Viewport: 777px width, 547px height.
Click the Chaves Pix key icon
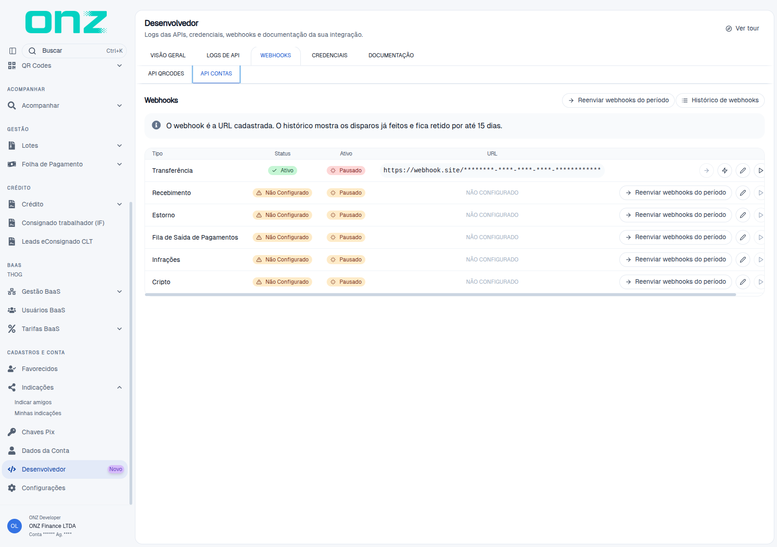pos(12,432)
